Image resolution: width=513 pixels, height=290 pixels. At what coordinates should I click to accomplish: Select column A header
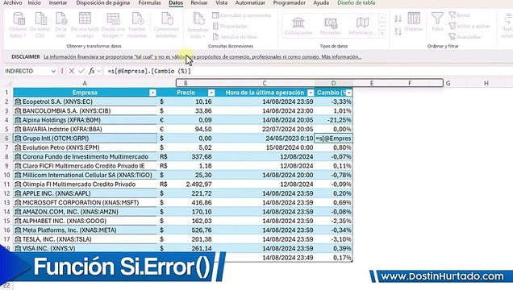click(x=85, y=83)
